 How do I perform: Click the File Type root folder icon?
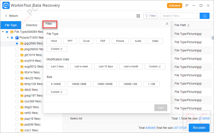(12, 32)
